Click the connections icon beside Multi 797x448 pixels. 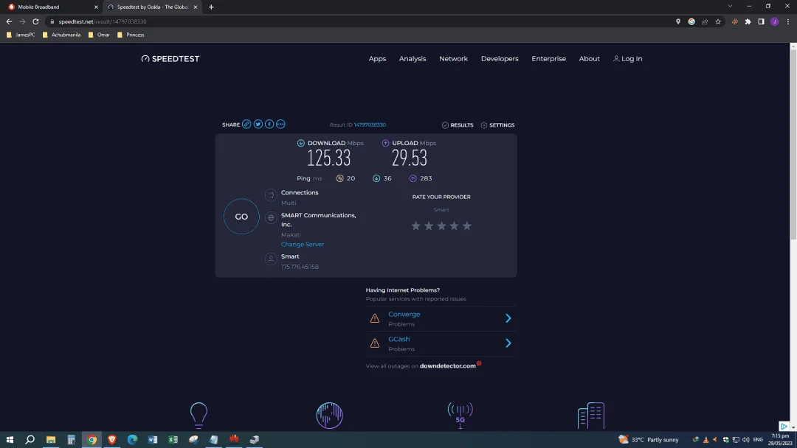[271, 195]
